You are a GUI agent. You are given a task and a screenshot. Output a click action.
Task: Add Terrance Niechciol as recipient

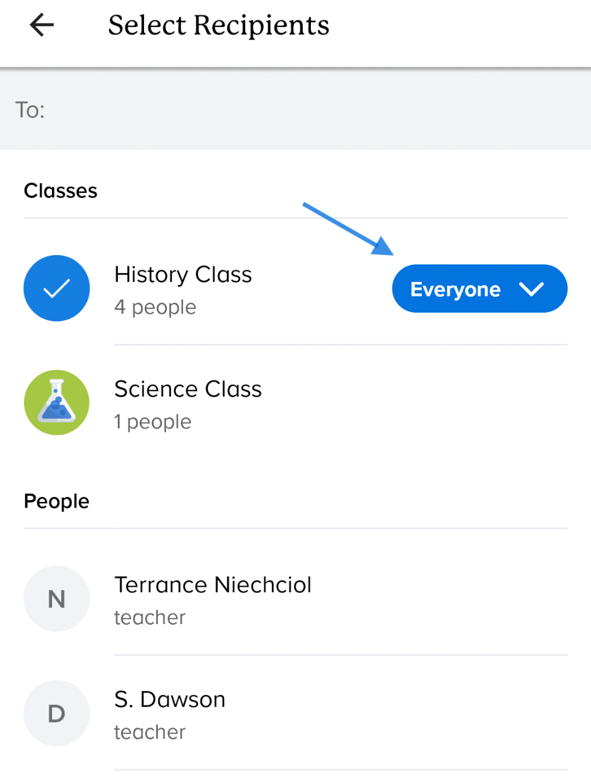(212, 585)
